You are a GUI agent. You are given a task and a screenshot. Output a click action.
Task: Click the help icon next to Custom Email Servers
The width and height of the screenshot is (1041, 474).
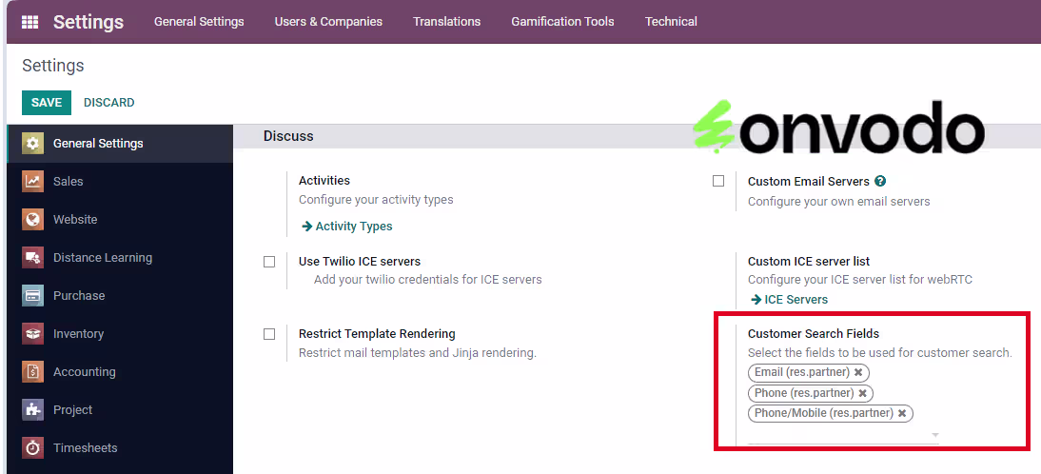point(880,181)
